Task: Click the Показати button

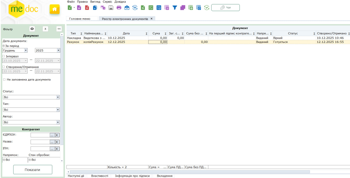Action: tap(33, 170)
